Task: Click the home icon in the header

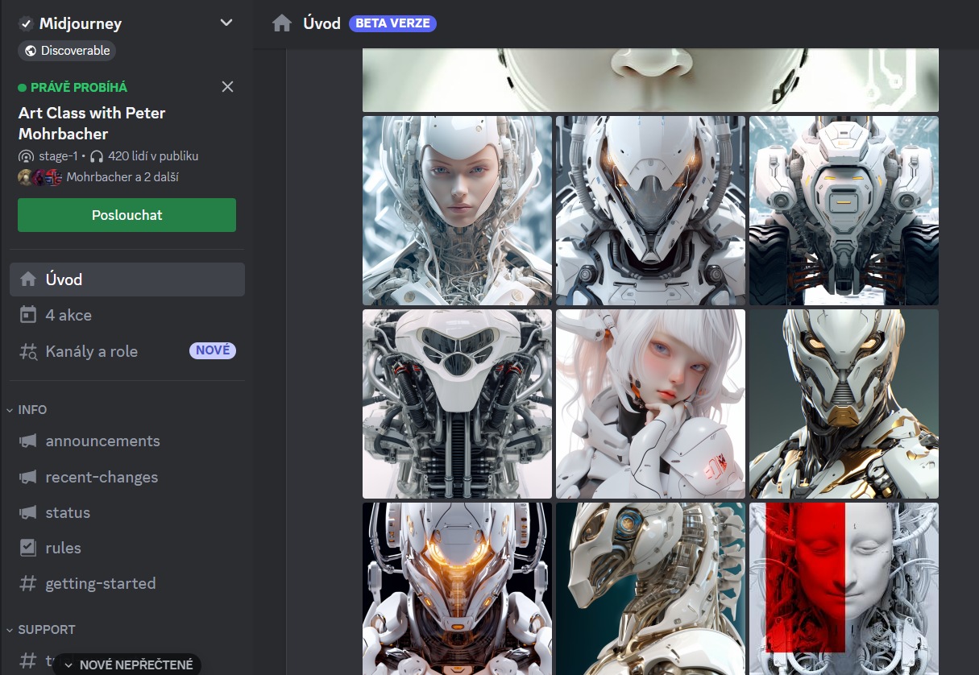Action: [282, 23]
